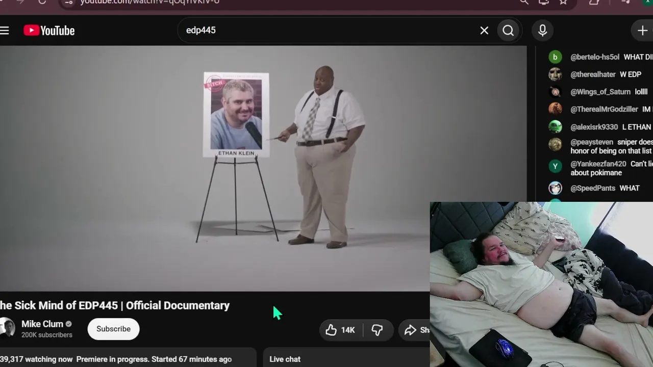Screen dimensions: 653x367
Task: Subscribe to the Mike Clum channel
Action: coord(113,329)
